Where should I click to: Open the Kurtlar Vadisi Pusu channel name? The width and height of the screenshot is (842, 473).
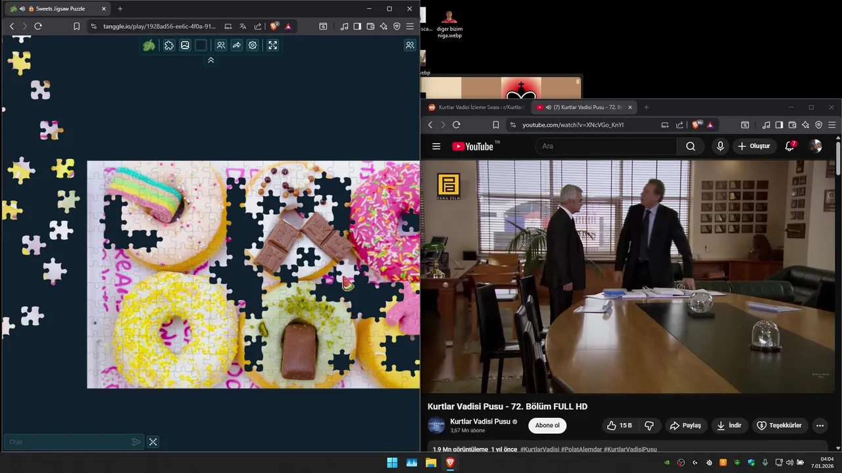(480, 422)
